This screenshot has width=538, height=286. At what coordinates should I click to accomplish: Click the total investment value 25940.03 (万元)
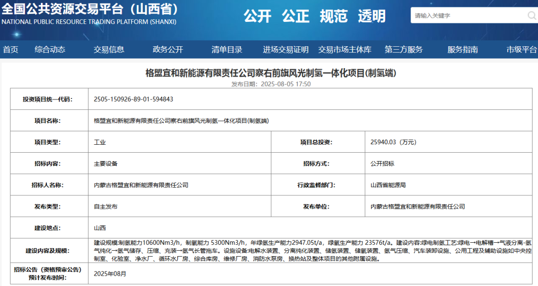[x=394, y=142]
